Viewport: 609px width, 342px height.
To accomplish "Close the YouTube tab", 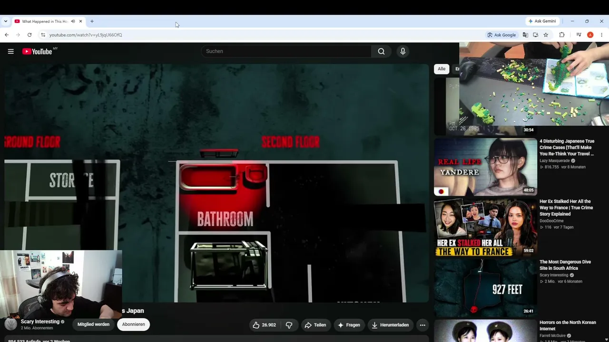I will point(80,21).
